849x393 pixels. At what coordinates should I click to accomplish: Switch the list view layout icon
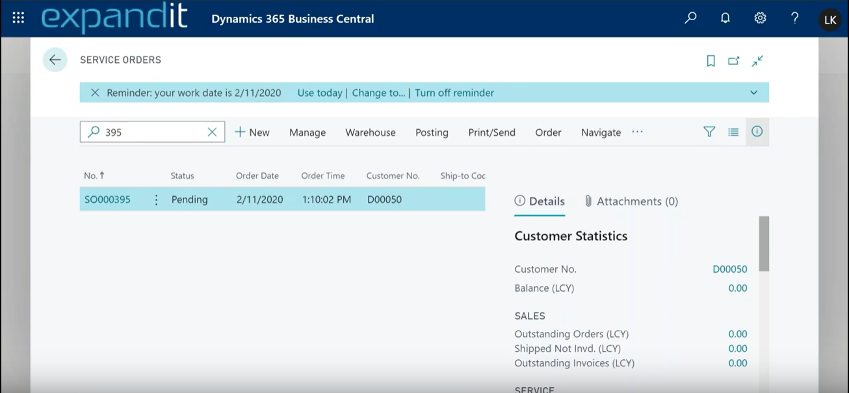click(733, 132)
